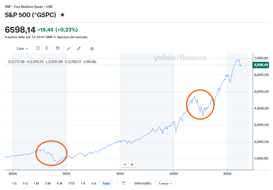Open the Line chart type dropdown

click(x=22, y=49)
